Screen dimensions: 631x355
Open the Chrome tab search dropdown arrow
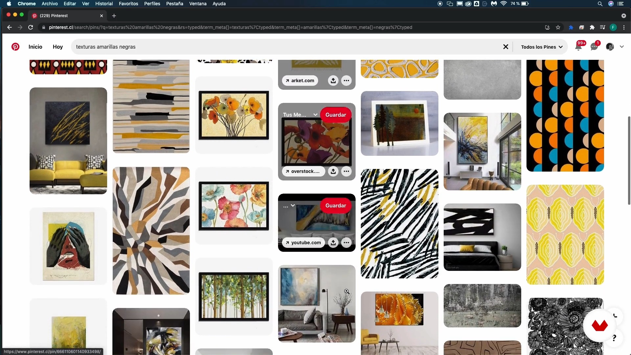tap(623, 16)
